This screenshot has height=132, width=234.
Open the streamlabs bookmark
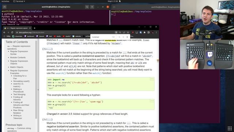coord(17,36)
